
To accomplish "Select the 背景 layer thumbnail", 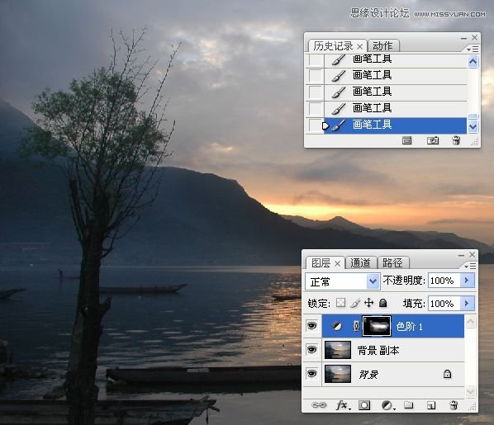I will [338, 374].
